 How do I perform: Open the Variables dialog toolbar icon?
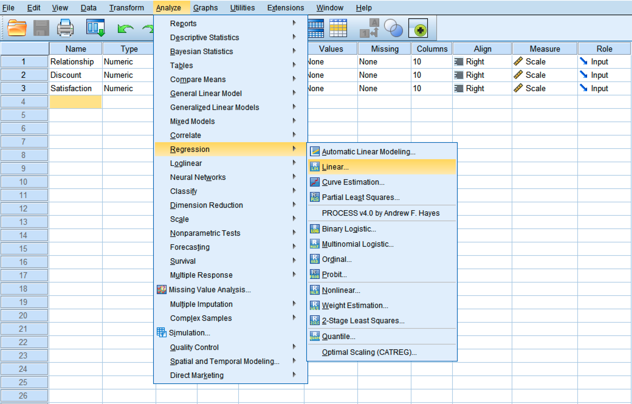click(316, 28)
